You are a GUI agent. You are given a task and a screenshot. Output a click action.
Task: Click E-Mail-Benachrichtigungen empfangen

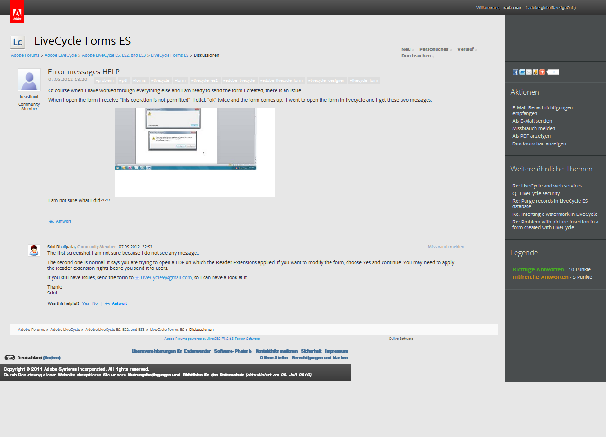pyautogui.click(x=543, y=110)
